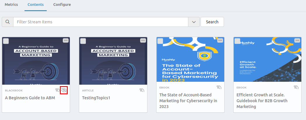Click the BLACKBOOK type label

pos(14,91)
